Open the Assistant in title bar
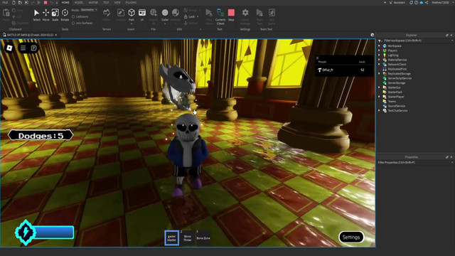The height and width of the screenshot is (256, 455). click(397, 2)
